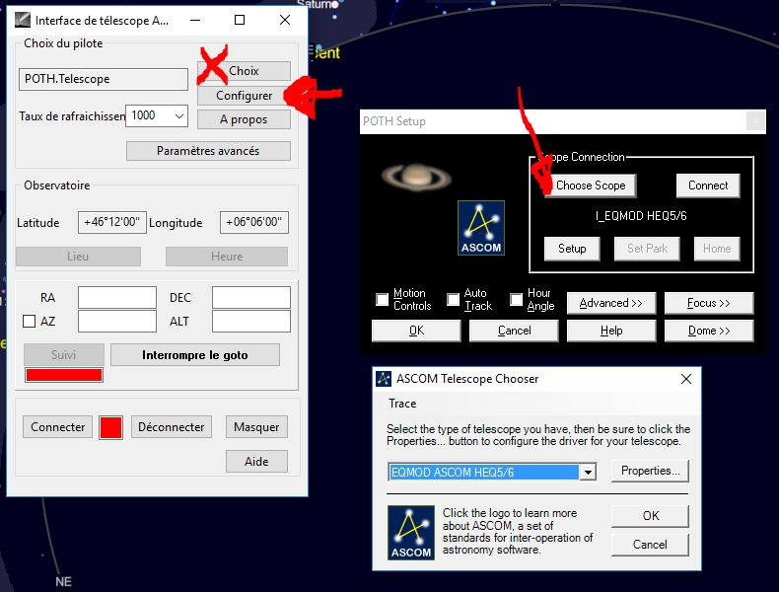Image resolution: width=779 pixels, height=592 pixels.
Task: Click the ALT coordinate field
Action: coord(251,321)
